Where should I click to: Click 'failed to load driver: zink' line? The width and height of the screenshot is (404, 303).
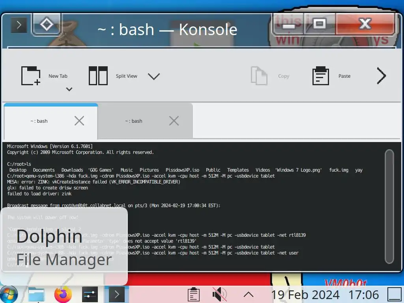(39, 194)
